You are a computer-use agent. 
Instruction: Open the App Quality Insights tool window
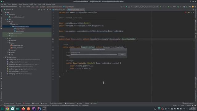56,103
